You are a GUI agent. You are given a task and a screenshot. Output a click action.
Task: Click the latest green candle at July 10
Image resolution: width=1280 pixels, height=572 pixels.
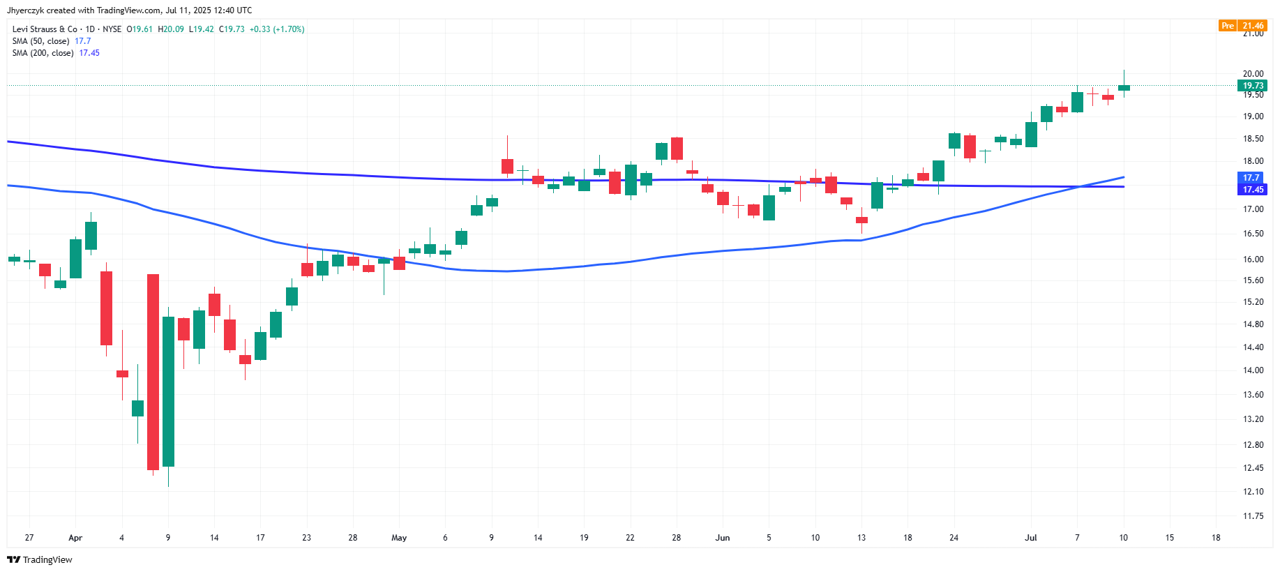(1124, 87)
